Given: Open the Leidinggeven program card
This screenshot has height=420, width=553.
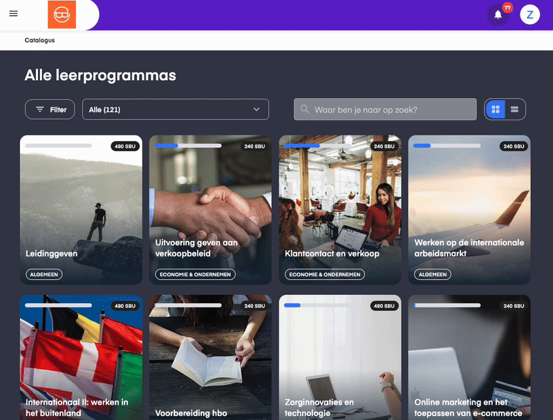Looking at the screenshot, I should click(x=81, y=210).
